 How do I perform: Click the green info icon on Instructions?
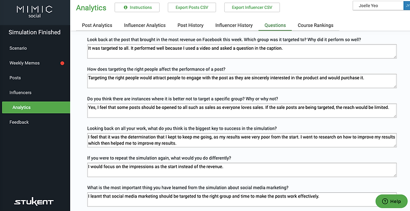click(x=125, y=7)
